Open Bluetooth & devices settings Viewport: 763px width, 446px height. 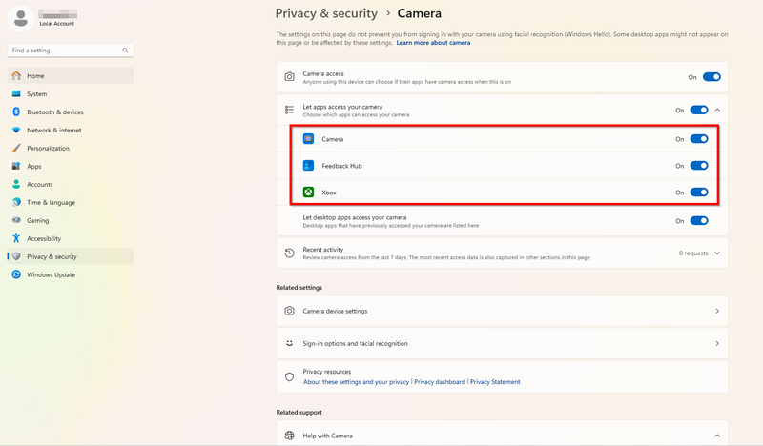(x=71, y=111)
